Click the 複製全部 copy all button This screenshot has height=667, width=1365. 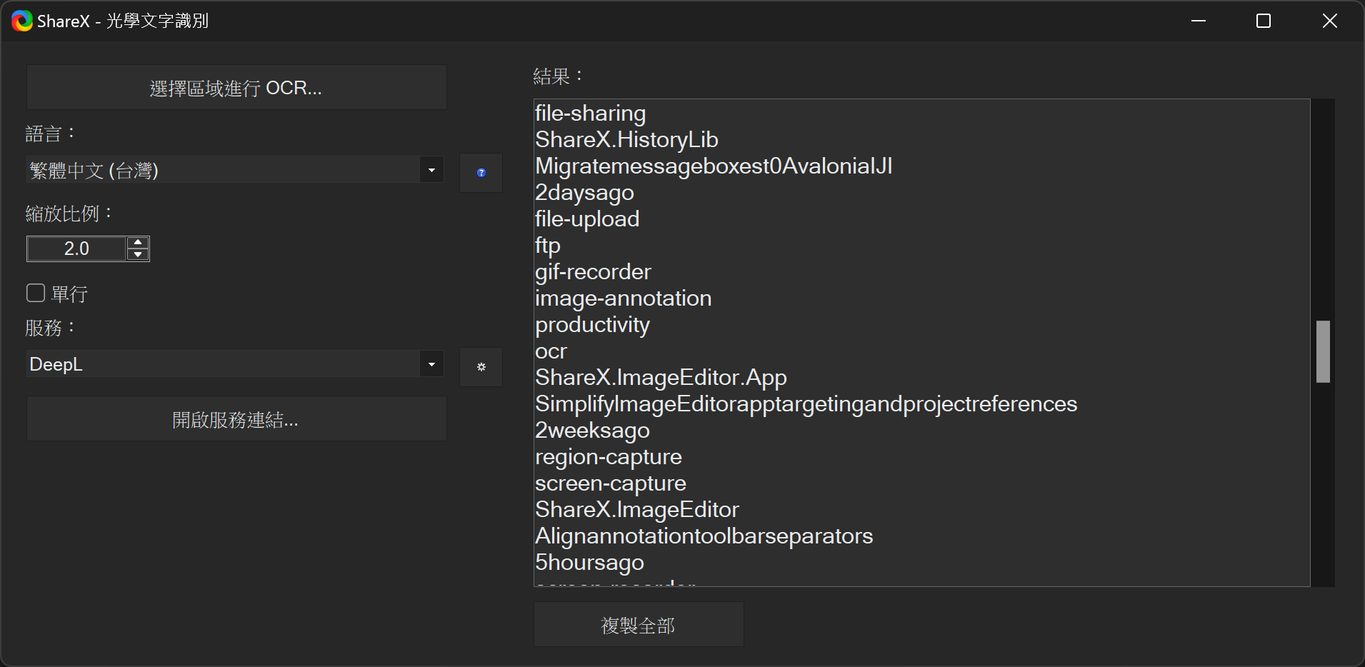tap(639, 625)
